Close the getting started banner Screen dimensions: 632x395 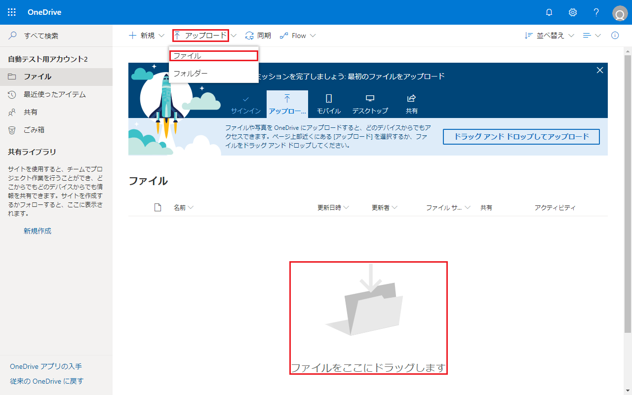click(x=600, y=70)
